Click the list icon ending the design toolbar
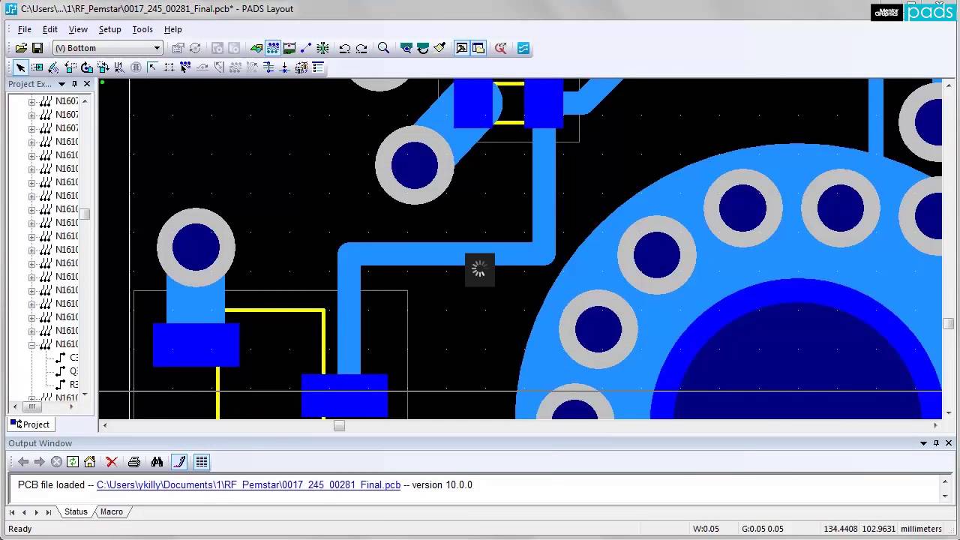Viewport: 960px width, 540px height. pyautogui.click(x=318, y=67)
